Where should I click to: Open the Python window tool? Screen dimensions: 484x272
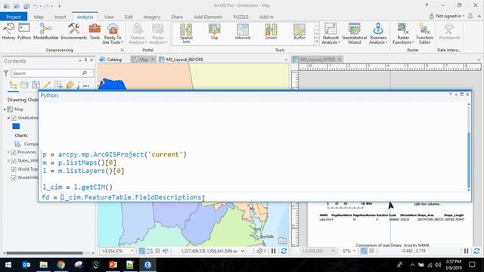point(24,31)
